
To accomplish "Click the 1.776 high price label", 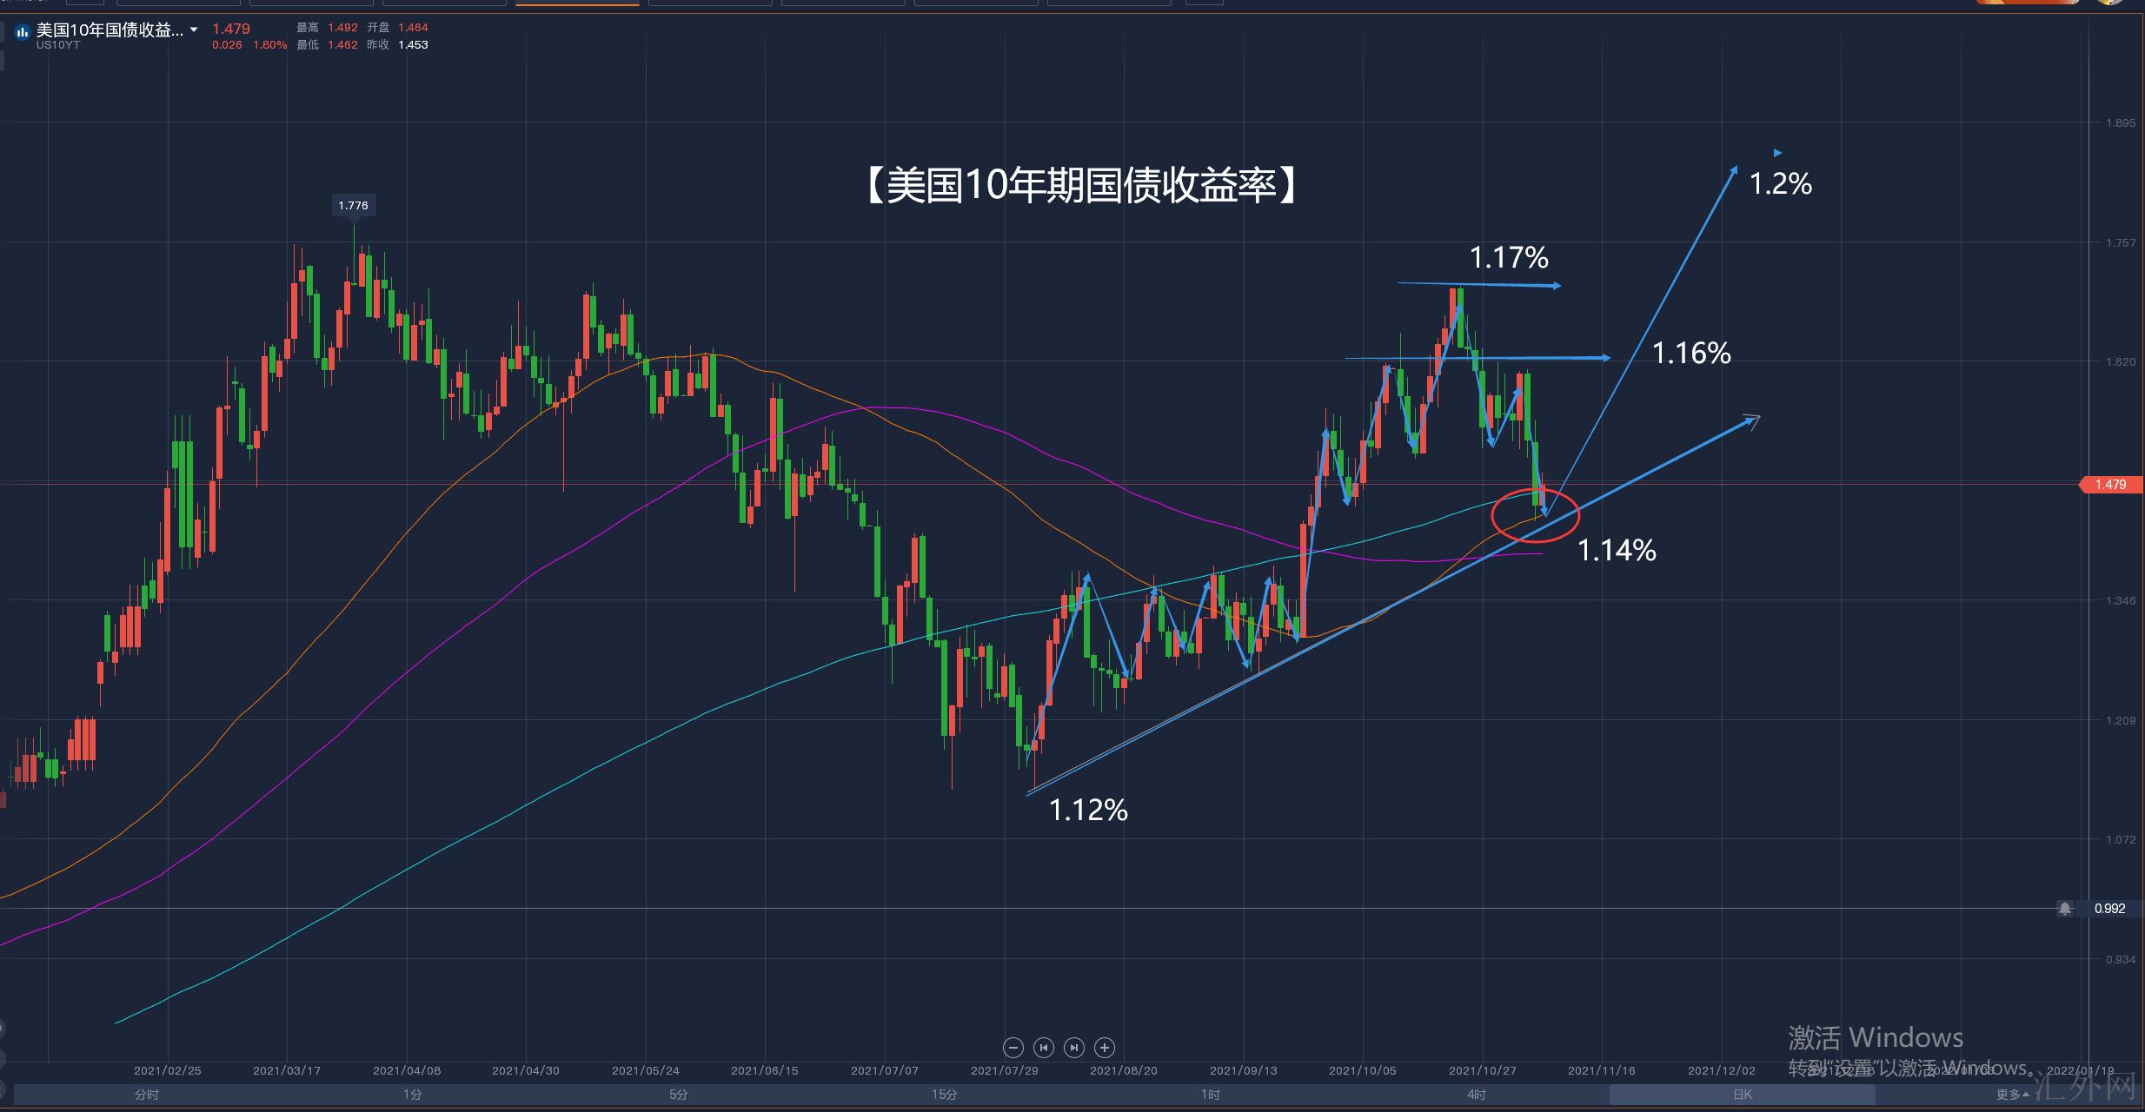I will (353, 206).
